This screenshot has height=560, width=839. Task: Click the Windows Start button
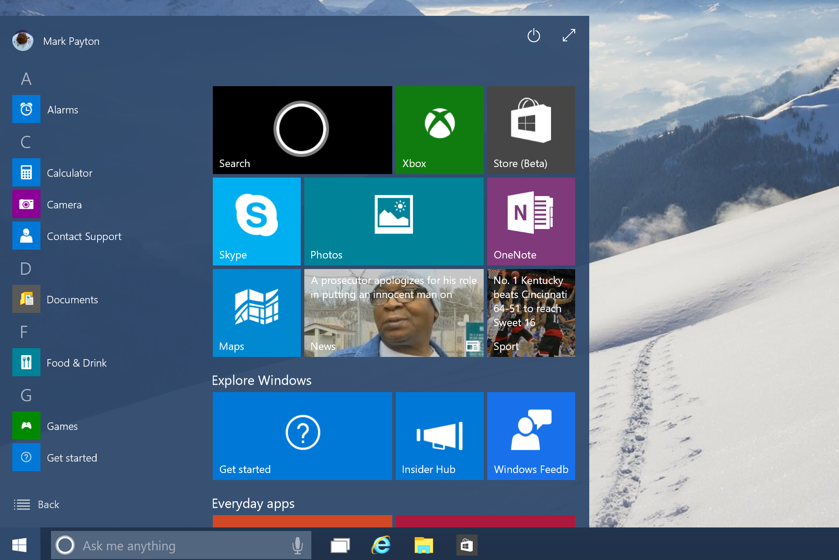(20, 545)
